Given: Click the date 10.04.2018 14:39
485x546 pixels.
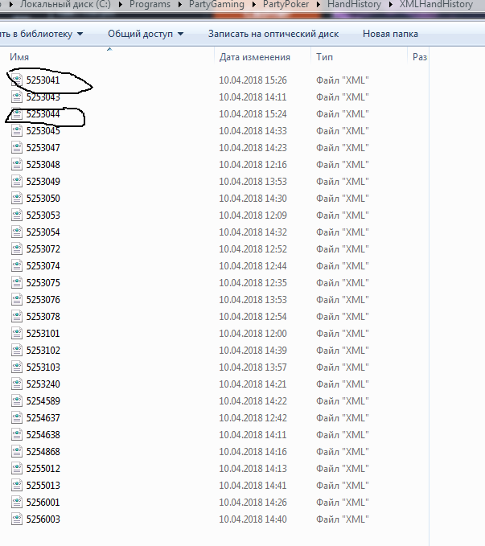Looking at the screenshot, I should click(x=253, y=351).
